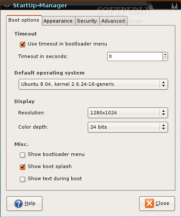Image resolution: width=181 pixels, height=217 pixels.
Task: Increase timeout seconds with up arrow
Action: 165,55
